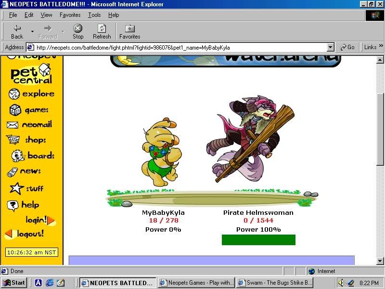
Task: Click the Refresh toolbar button
Action: [x=102, y=32]
